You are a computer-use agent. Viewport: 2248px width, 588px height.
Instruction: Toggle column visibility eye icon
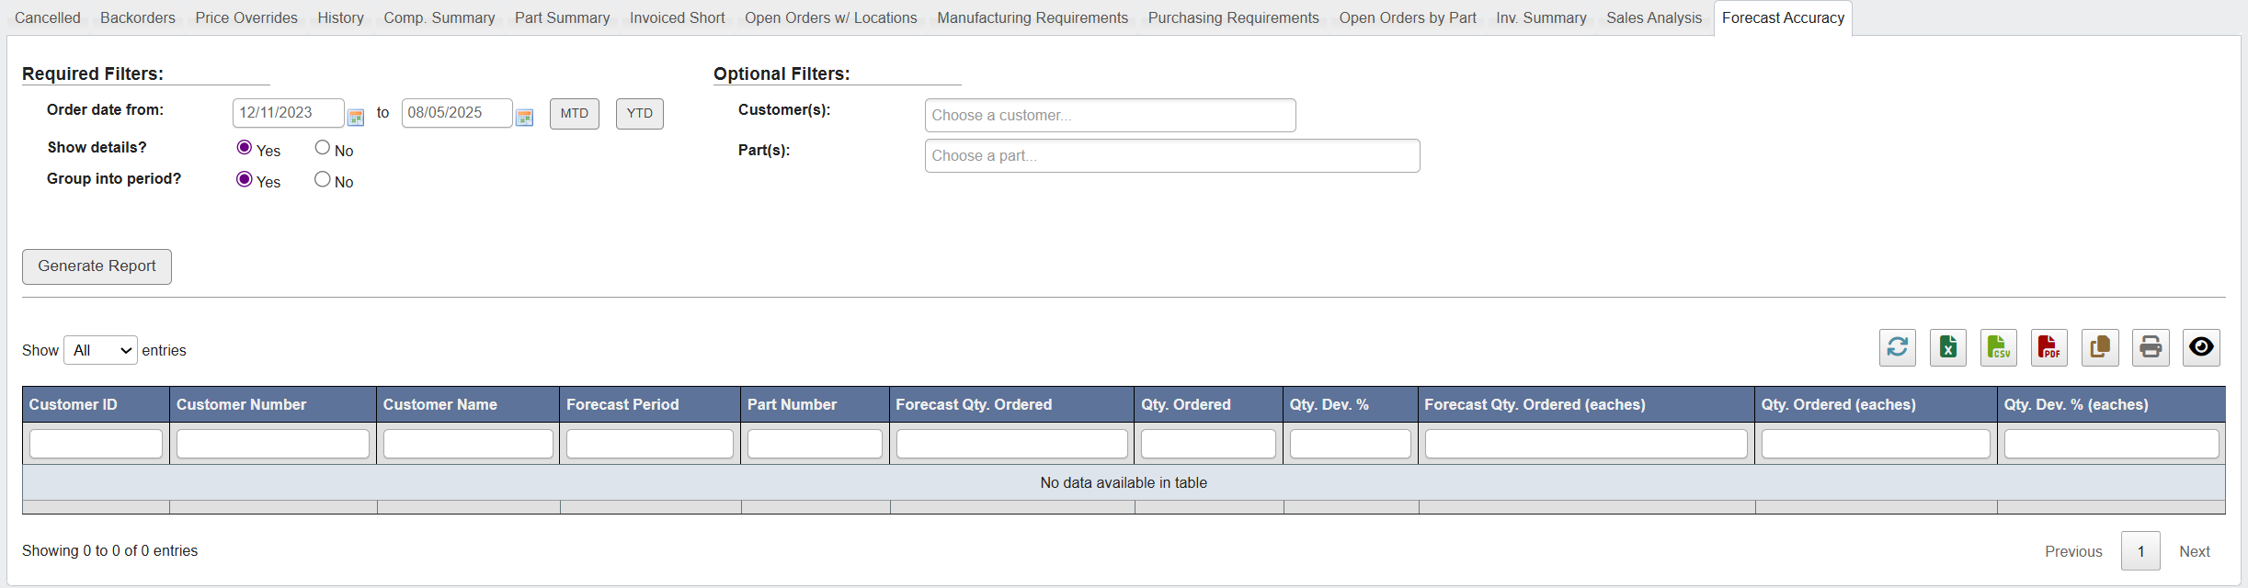[2201, 347]
